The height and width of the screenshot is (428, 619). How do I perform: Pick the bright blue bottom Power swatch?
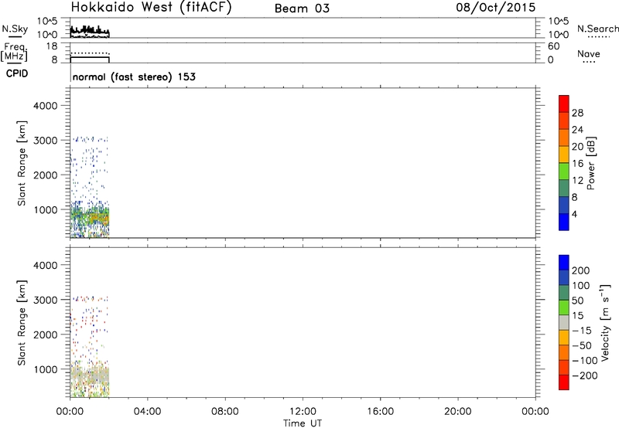564,222
